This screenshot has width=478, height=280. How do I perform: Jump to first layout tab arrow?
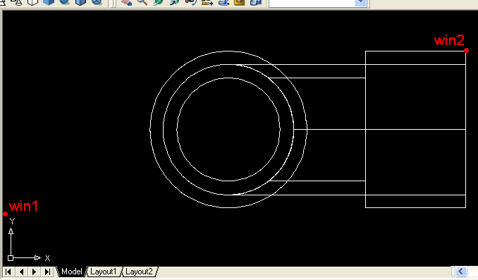[x=8, y=272]
